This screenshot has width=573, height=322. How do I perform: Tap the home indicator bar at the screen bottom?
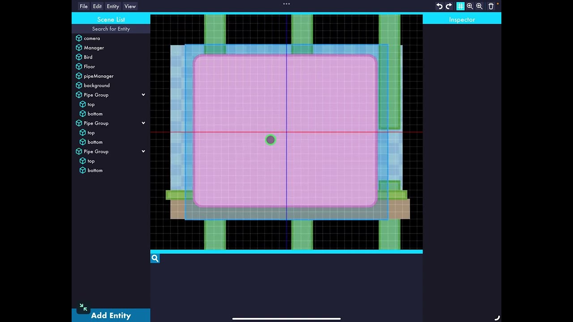(x=286, y=319)
